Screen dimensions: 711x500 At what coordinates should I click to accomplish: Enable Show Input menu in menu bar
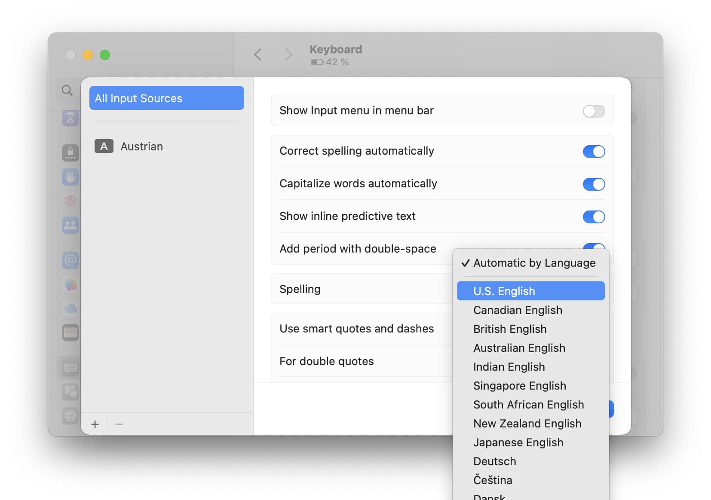coord(594,111)
